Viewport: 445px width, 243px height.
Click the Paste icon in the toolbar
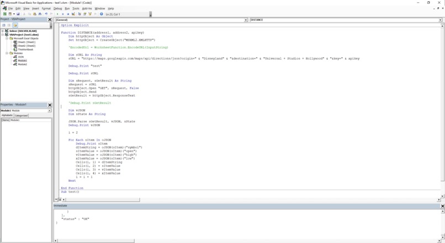(x=35, y=14)
